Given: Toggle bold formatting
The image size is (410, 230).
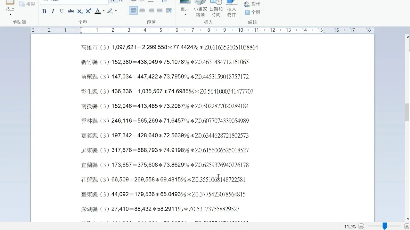Looking at the screenshot, I should tap(44, 11).
